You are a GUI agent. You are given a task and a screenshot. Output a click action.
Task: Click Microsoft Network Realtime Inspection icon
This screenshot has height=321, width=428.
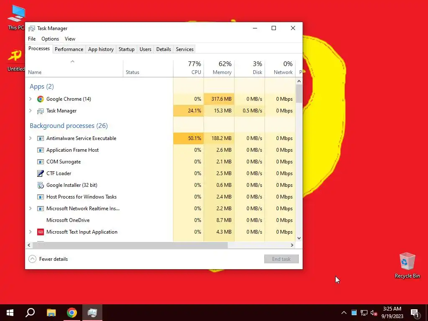pos(41,209)
